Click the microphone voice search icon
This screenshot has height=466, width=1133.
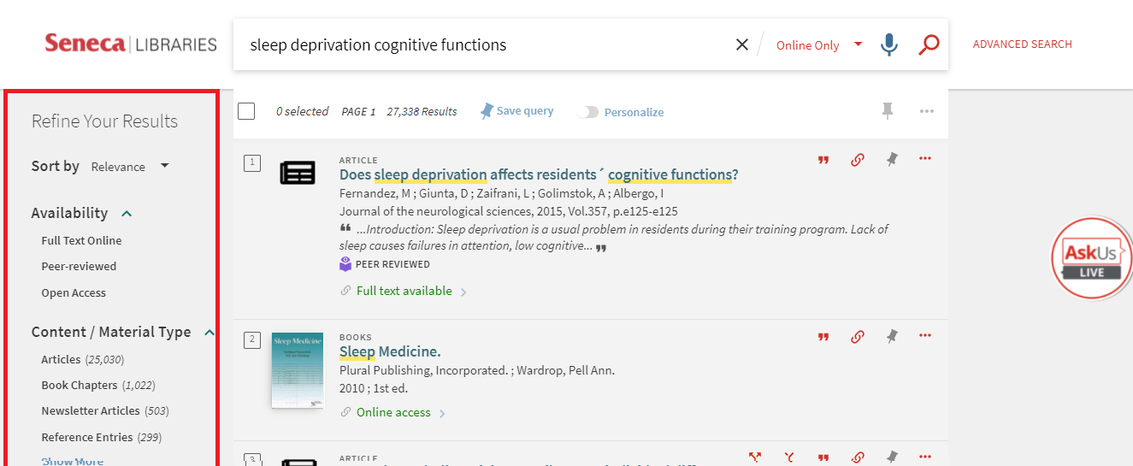pyautogui.click(x=889, y=44)
